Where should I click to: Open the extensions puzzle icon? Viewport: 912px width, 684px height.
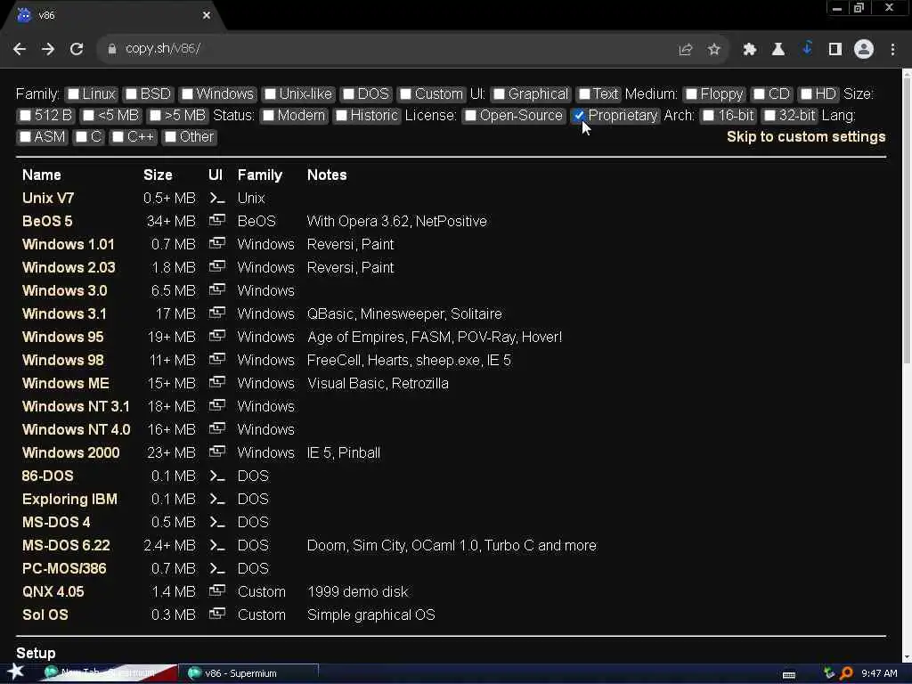[x=750, y=50]
